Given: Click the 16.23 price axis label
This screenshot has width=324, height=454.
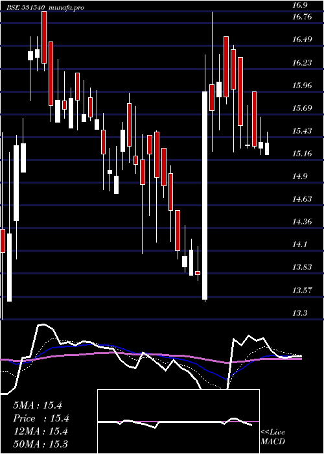Looking at the screenshot, I should (302, 62).
